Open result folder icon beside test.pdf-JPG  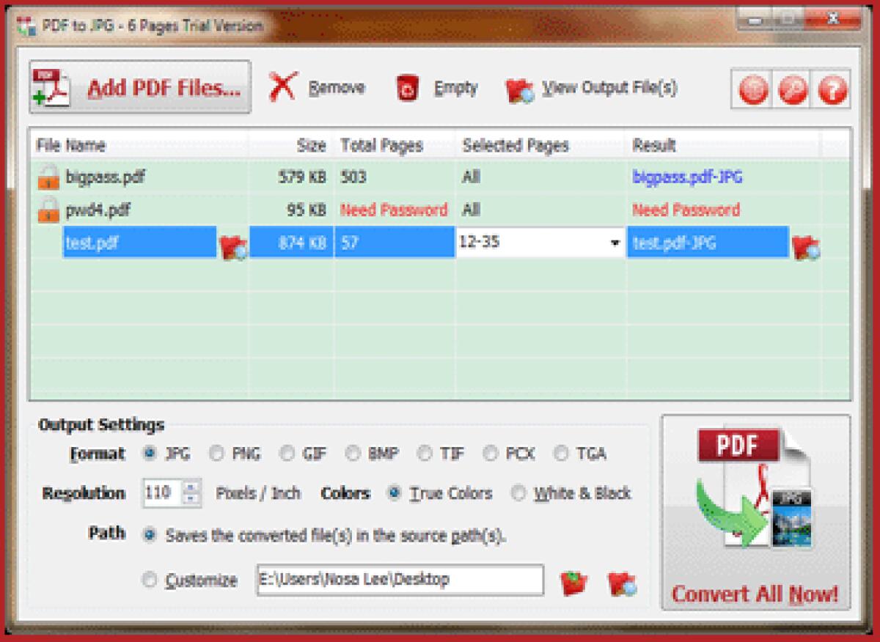point(808,247)
